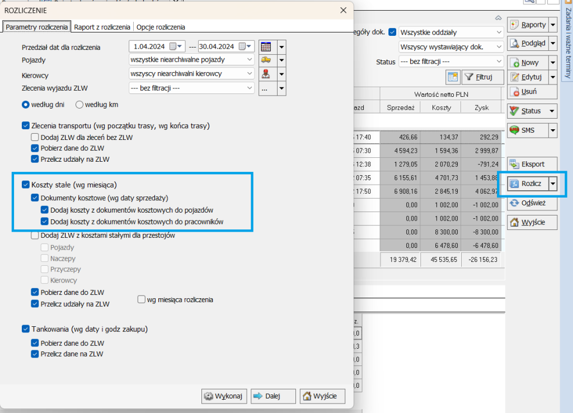Open the 'Opcje rozliczenia' tab
This screenshot has width=573, height=413.
(x=161, y=27)
